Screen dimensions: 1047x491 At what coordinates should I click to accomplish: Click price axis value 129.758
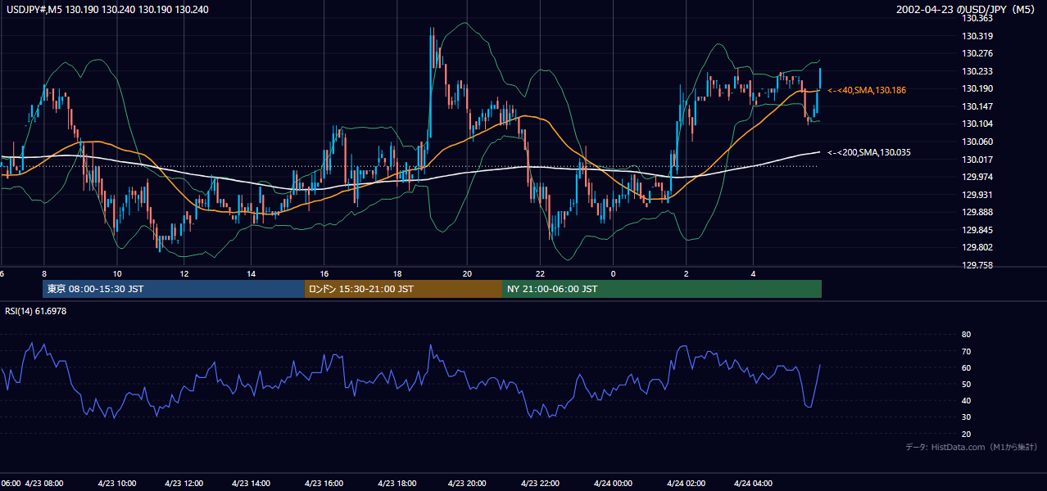(977, 265)
